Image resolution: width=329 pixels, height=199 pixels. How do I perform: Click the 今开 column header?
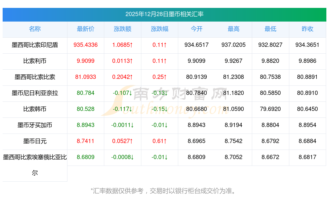tap(196, 29)
